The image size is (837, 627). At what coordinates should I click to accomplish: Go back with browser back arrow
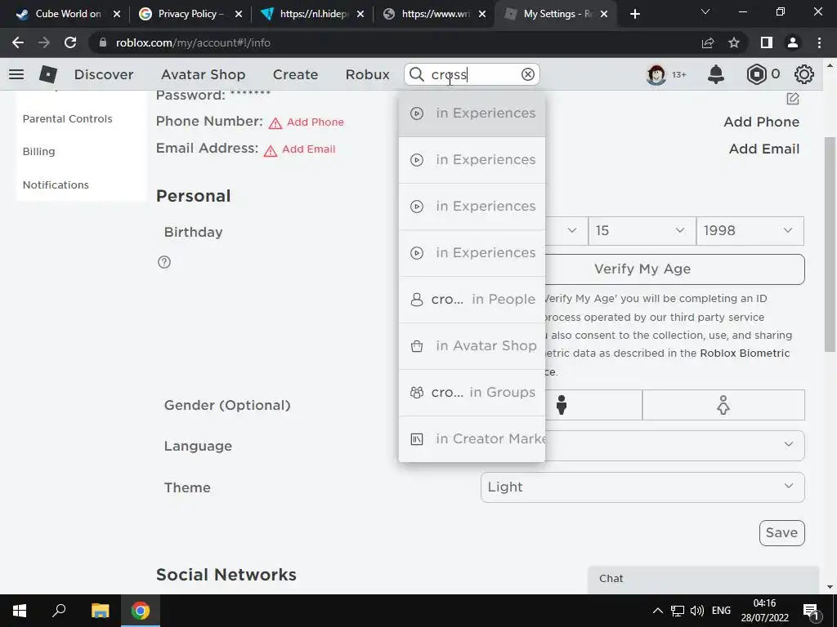18,42
